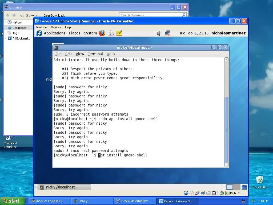Screen dimensions: 273x205
Task: Expand the History node in Library
Action: (x=5, y=22)
